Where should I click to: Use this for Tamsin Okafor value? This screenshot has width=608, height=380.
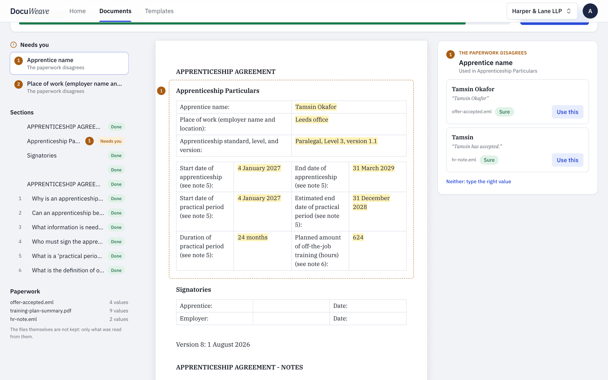(x=567, y=112)
